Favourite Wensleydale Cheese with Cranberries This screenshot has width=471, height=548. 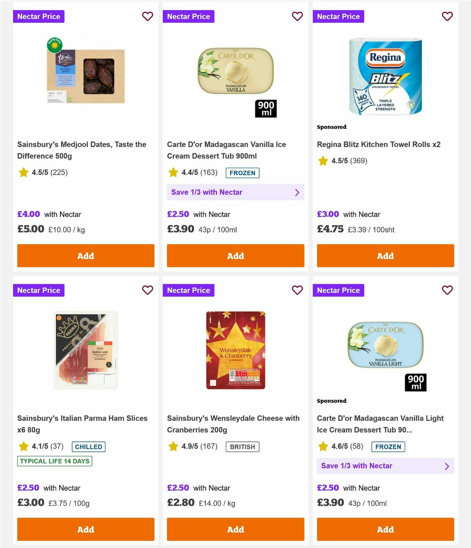(298, 290)
